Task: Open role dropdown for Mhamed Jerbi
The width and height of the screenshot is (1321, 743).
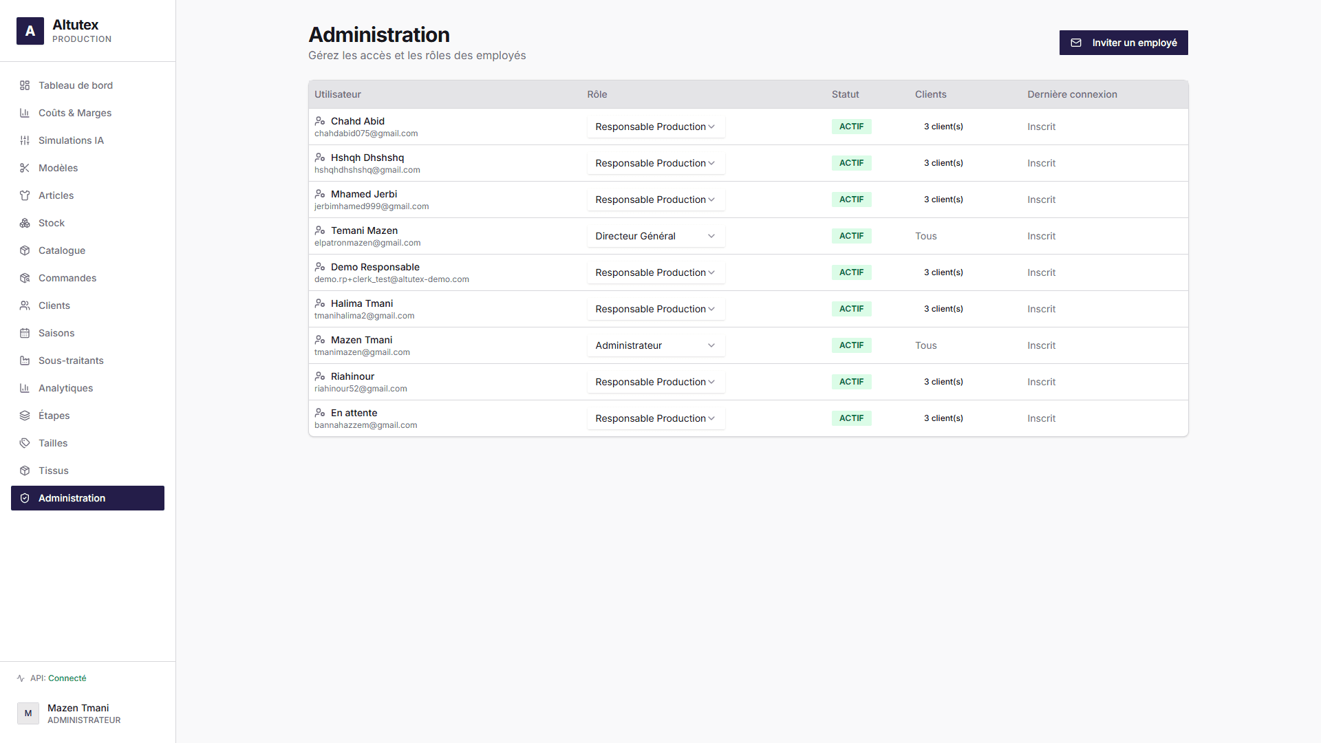Action: click(x=656, y=200)
